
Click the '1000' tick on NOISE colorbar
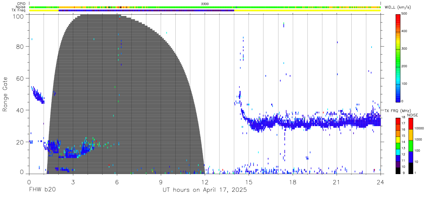click(418, 140)
